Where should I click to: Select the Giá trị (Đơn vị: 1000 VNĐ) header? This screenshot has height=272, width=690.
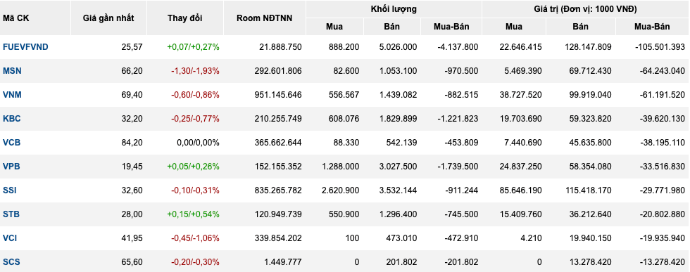pyautogui.click(x=586, y=9)
